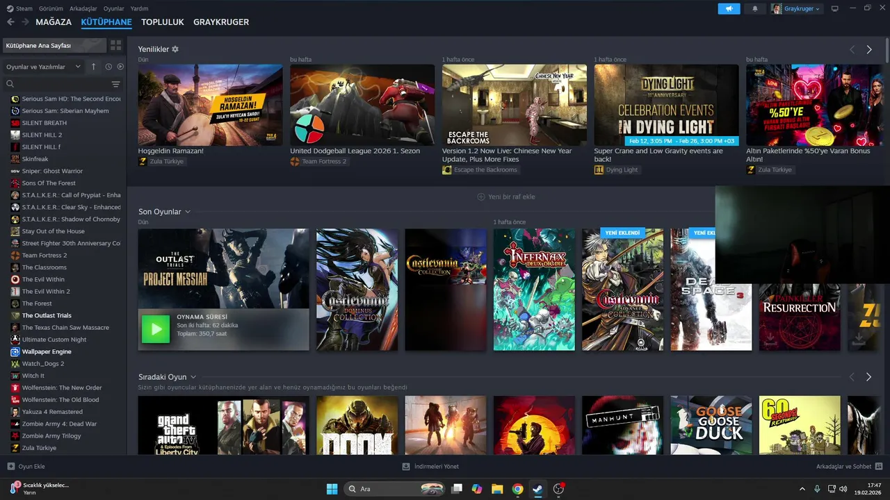
Task: Open Copilot icon on taskbar
Action: coord(476,489)
